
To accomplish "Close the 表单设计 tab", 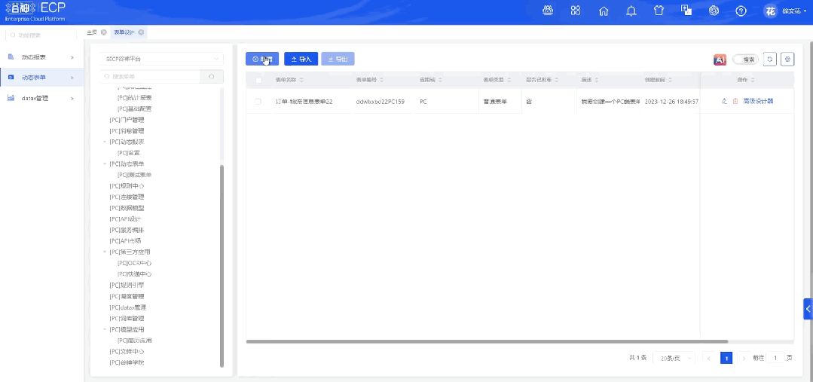I will [x=141, y=32].
